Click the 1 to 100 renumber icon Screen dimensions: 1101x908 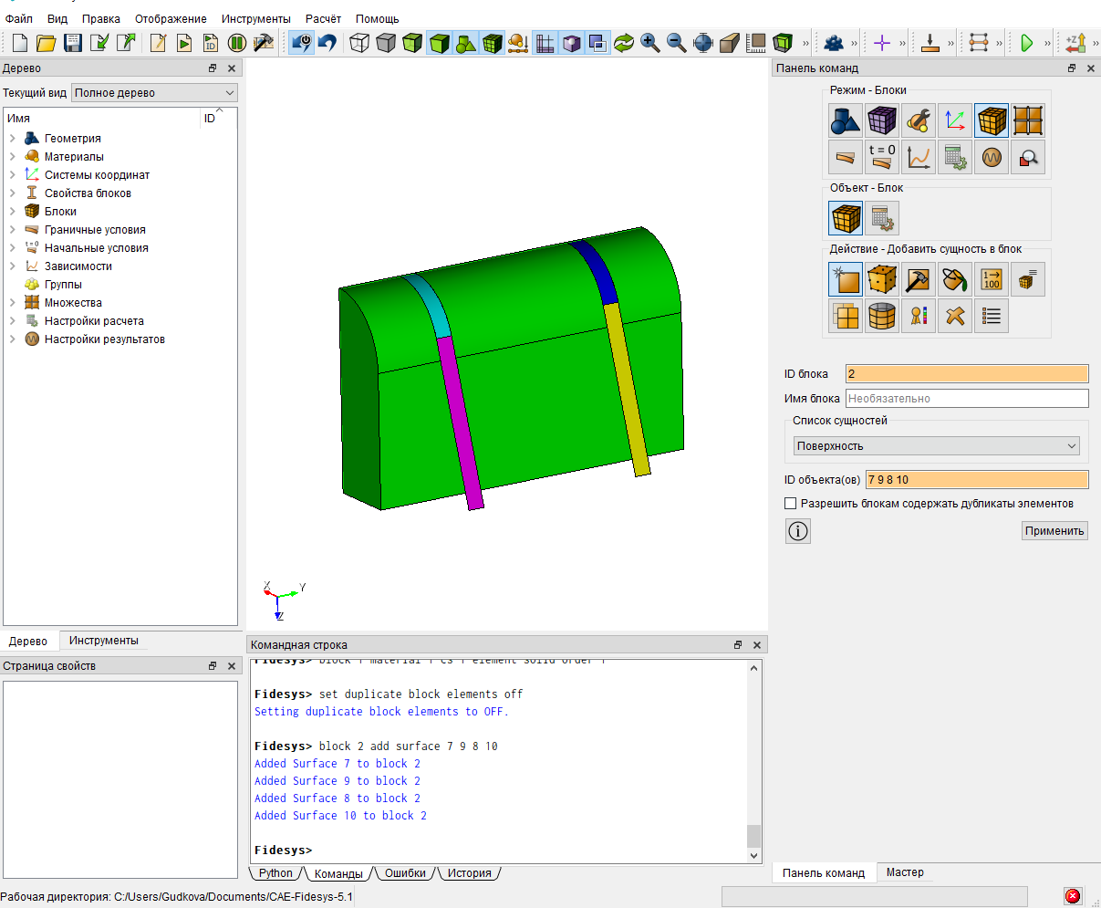[x=992, y=279]
